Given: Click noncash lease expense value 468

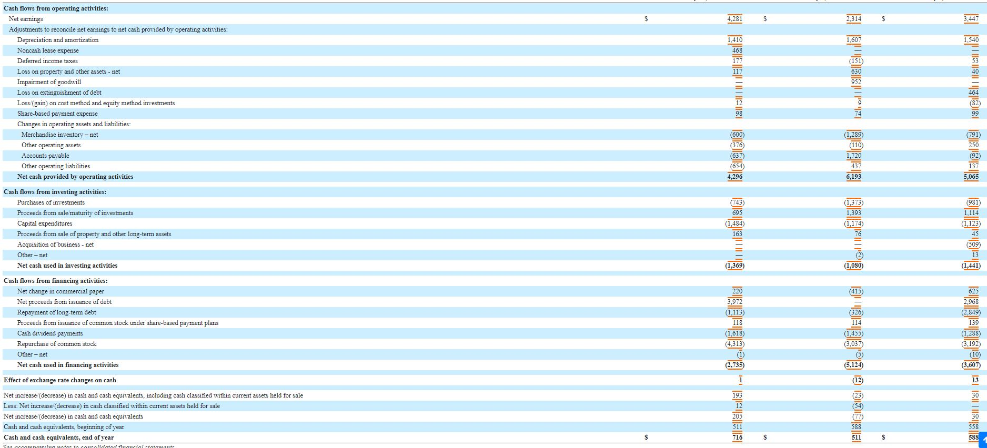Looking at the screenshot, I should tap(737, 50).
